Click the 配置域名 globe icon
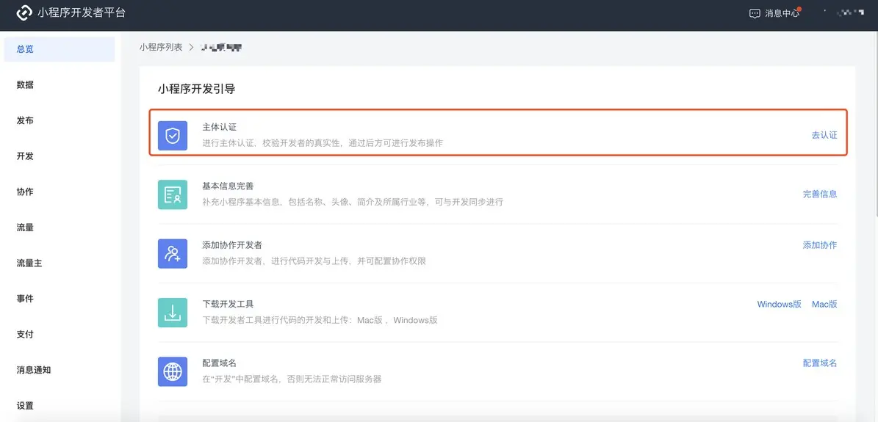 173,371
